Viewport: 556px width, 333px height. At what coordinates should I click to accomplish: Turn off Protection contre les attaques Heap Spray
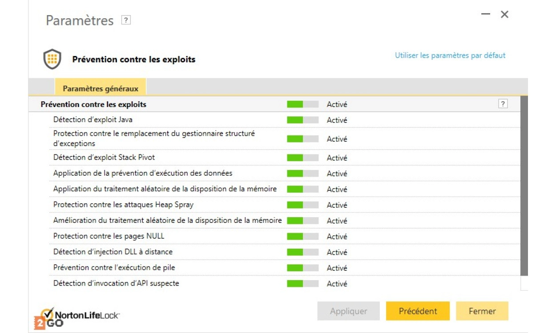pyautogui.click(x=302, y=205)
